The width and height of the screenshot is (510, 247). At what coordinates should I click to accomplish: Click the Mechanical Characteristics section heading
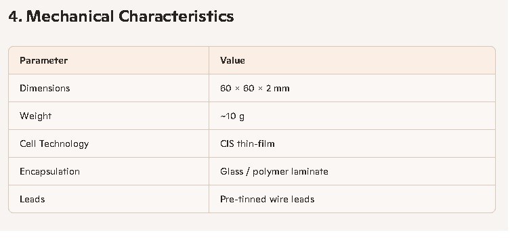[121, 16]
